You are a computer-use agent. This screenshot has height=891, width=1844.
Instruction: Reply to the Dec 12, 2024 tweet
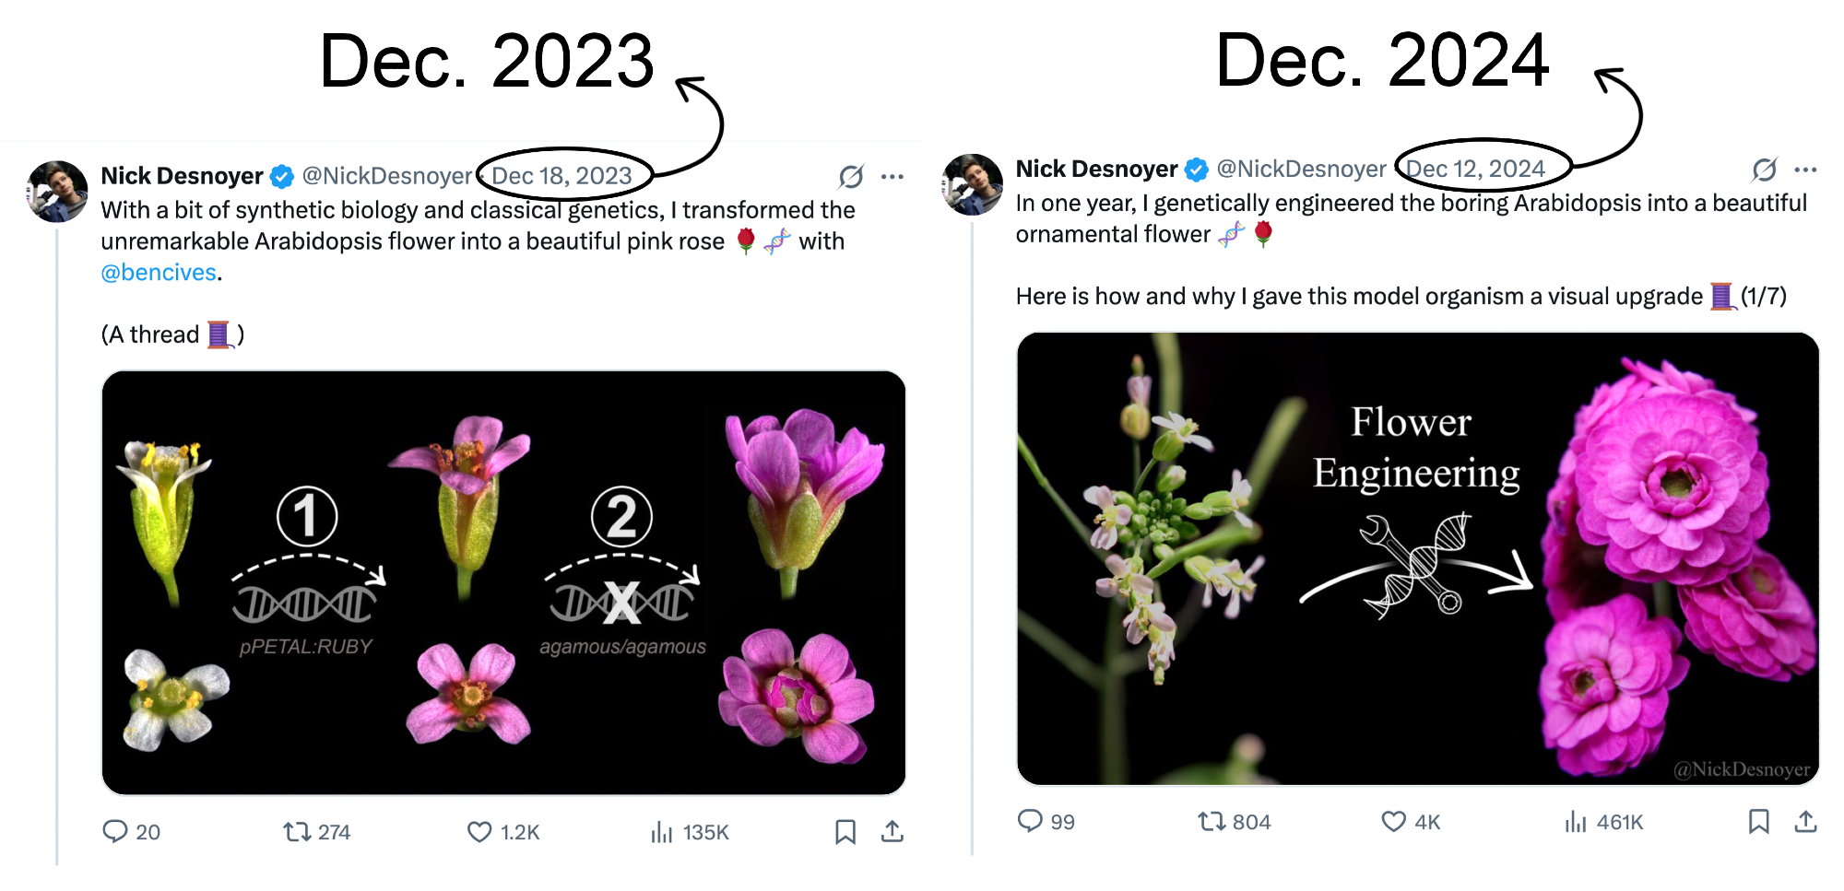tap(1030, 821)
